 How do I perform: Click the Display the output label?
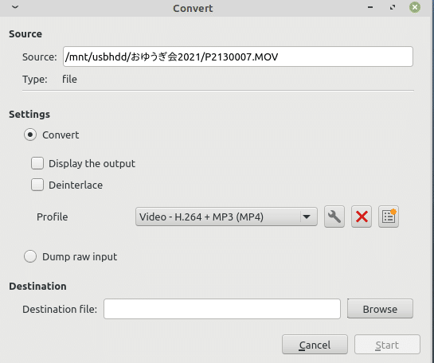tap(92, 163)
